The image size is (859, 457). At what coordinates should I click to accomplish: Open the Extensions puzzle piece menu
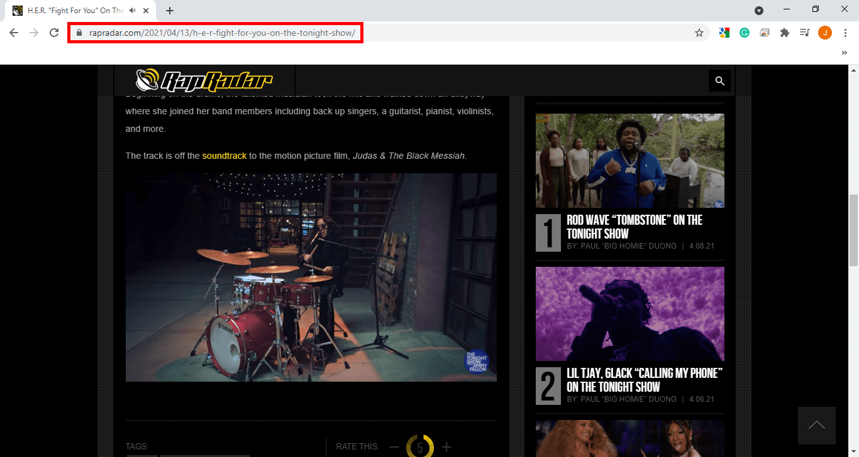[784, 33]
